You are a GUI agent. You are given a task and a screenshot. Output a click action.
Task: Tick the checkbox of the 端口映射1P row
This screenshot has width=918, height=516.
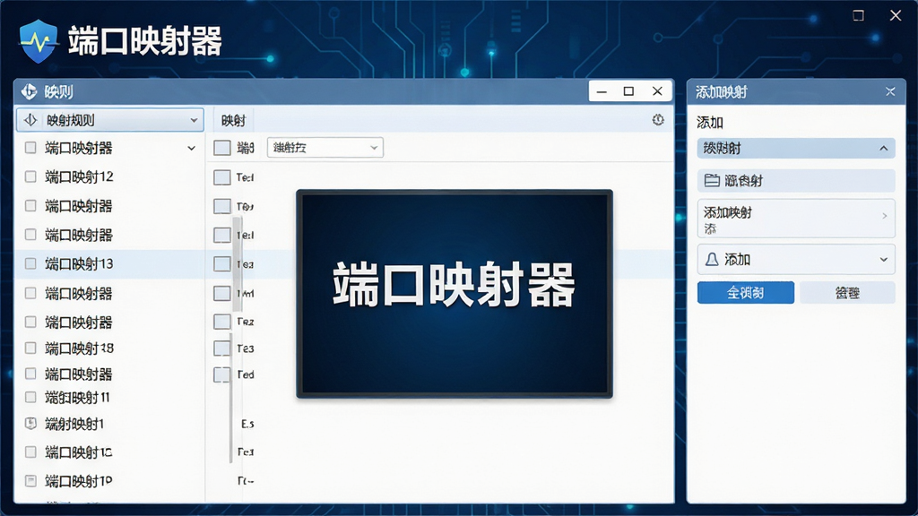30,481
